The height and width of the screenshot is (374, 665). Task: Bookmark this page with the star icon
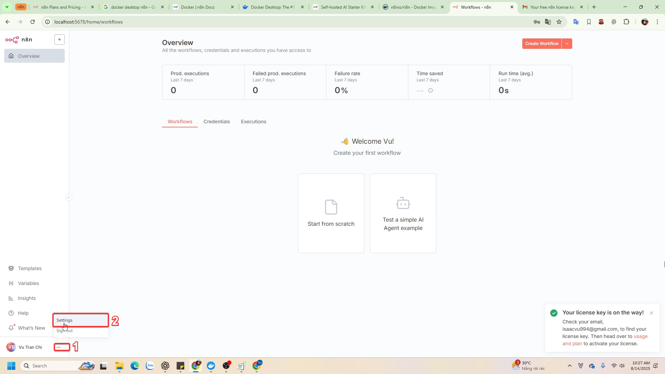[x=559, y=22]
